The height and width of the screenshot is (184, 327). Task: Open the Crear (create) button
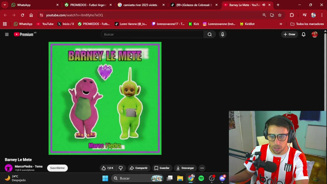(x=289, y=34)
